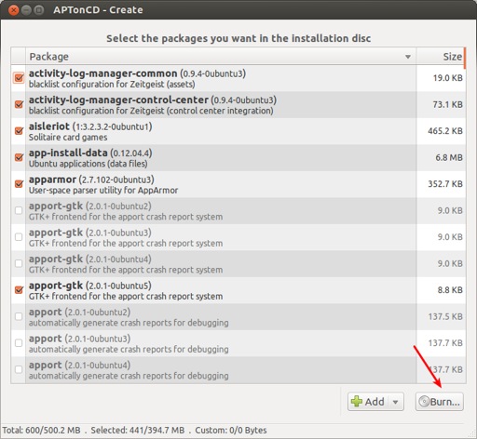Sort by the Size column header
Viewport: 477px width, 439px height.
(441, 57)
